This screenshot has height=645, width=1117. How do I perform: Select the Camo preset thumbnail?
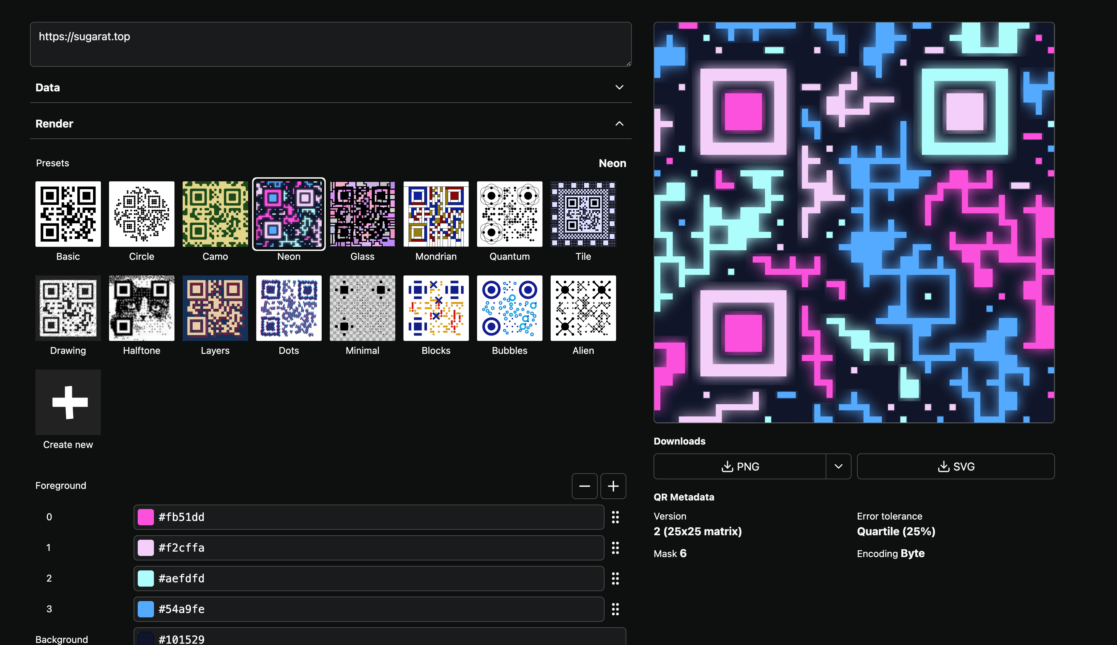pyautogui.click(x=215, y=214)
